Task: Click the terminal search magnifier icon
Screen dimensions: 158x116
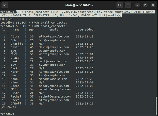Action: pyautogui.click(x=120, y=5)
